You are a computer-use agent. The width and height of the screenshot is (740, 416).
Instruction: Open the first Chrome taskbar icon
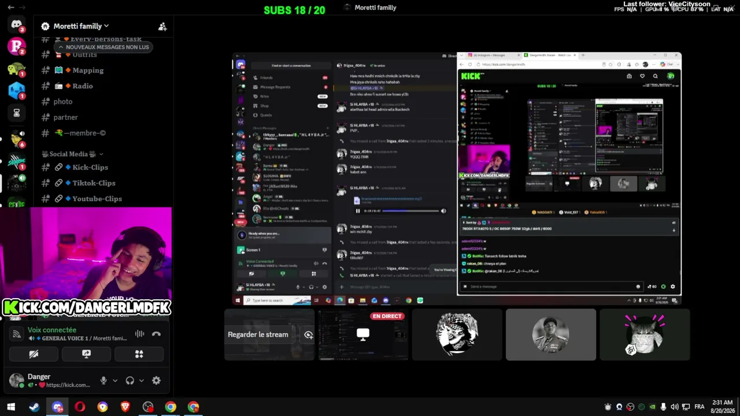(171, 407)
